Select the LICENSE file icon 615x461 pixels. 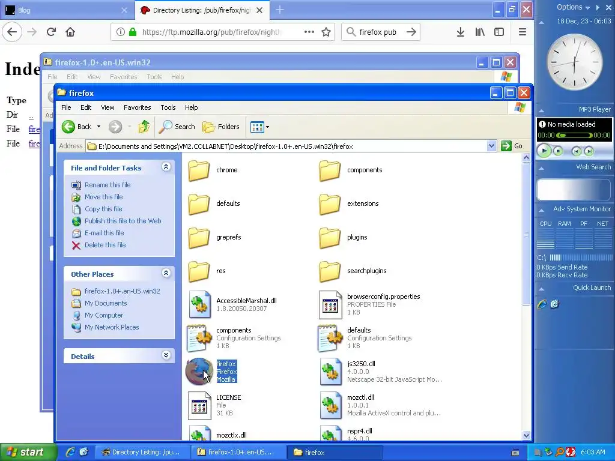tap(199, 405)
